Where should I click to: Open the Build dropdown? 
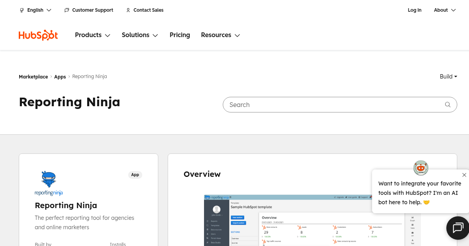448,77
